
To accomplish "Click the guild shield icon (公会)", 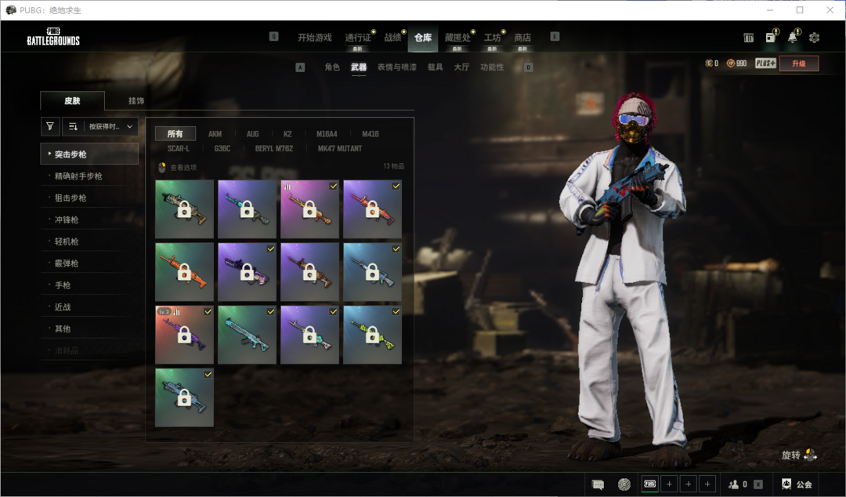I will (x=786, y=484).
